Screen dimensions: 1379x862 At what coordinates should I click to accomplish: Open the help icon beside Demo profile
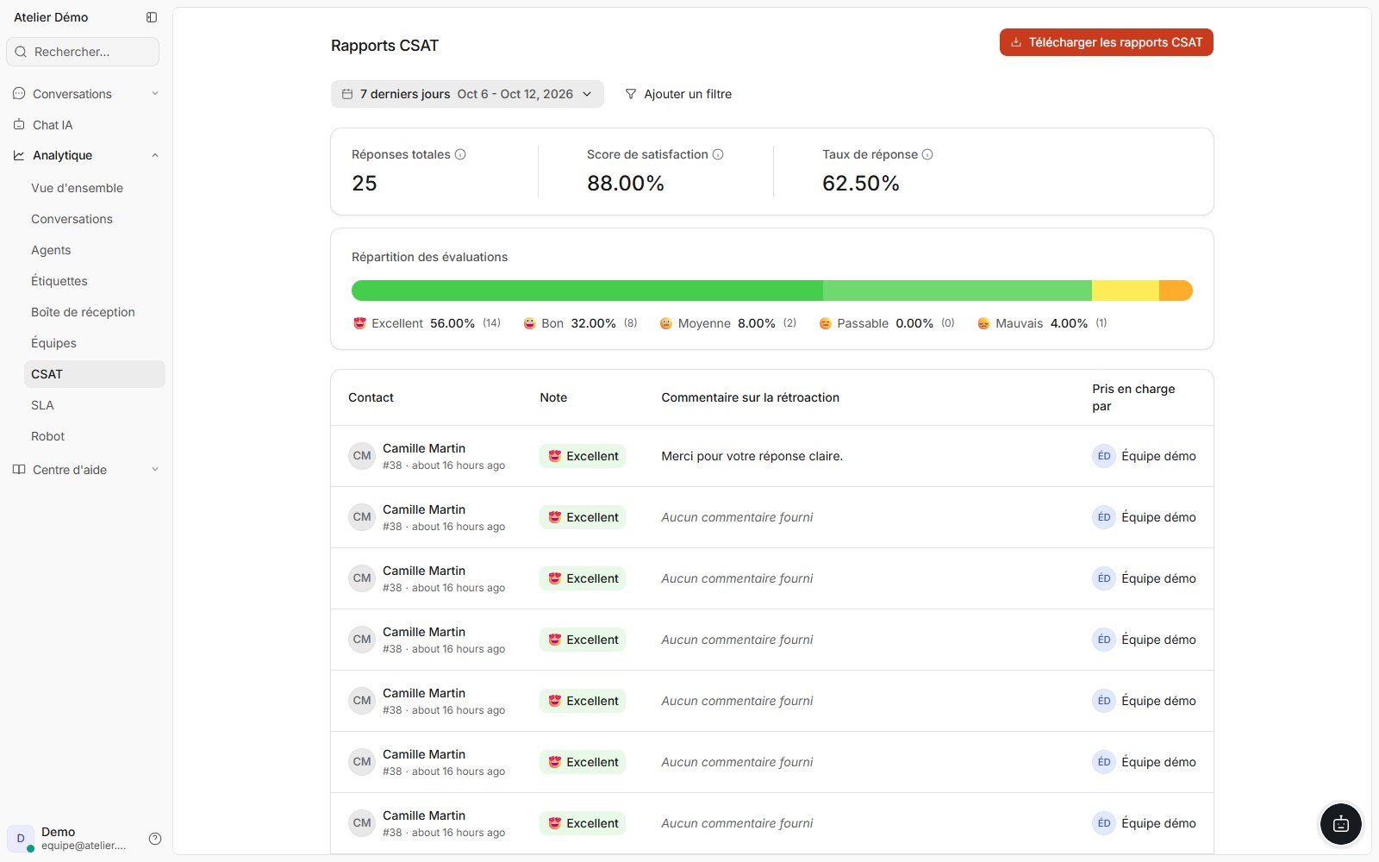pyautogui.click(x=155, y=839)
